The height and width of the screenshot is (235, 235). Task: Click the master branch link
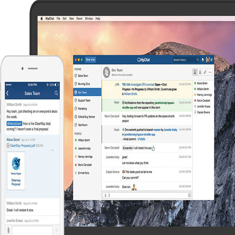[157, 130]
